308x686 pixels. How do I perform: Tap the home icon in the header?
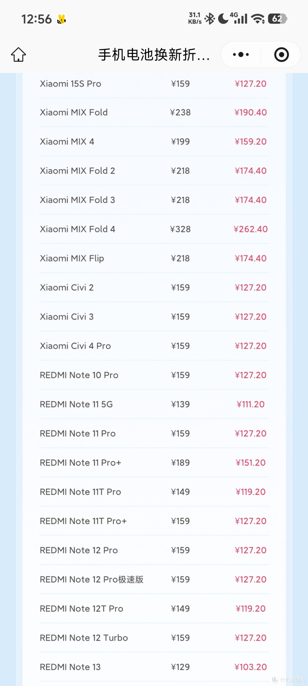(x=19, y=54)
